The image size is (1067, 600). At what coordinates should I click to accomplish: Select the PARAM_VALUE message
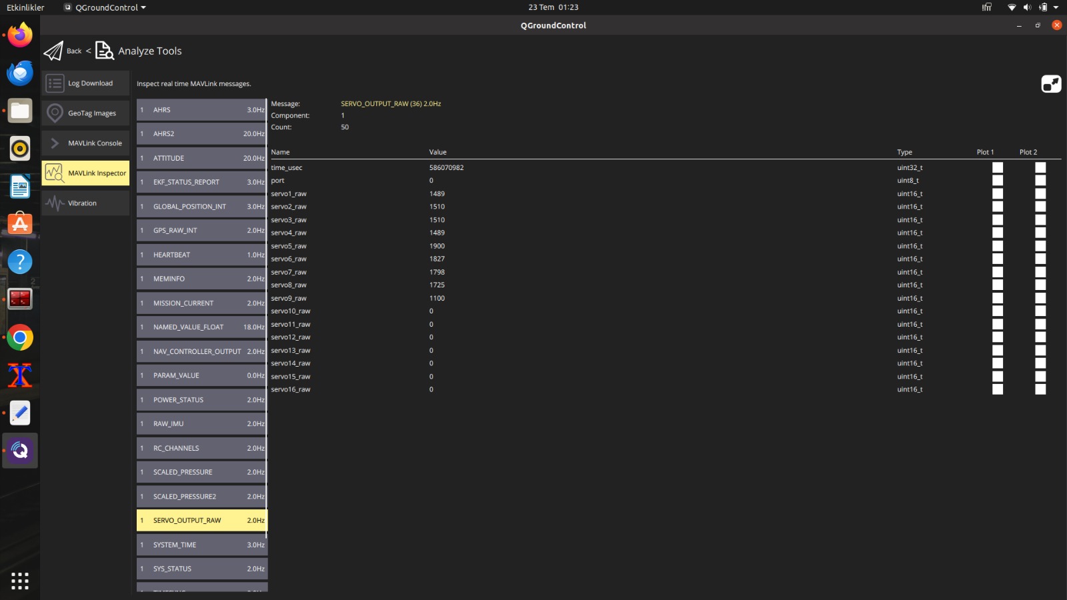201,375
